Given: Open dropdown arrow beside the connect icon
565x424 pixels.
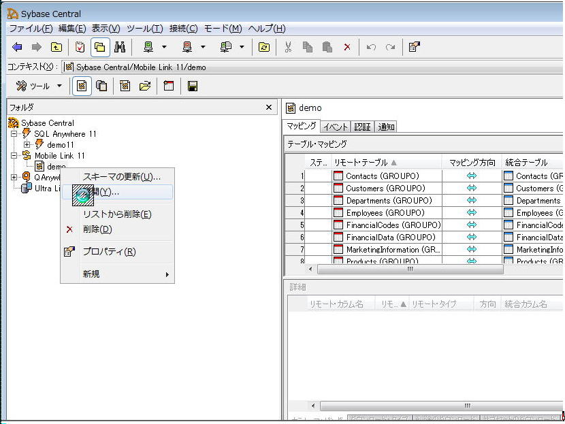Looking at the screenshot, I should click(x=164, y=47).
